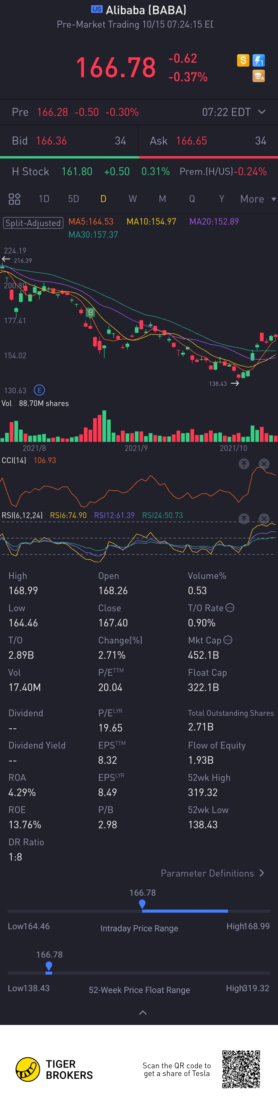The height and width of the screenshot is (1114, 278).
Task: Open Parameter Definitions page
Action: (212, 873)
